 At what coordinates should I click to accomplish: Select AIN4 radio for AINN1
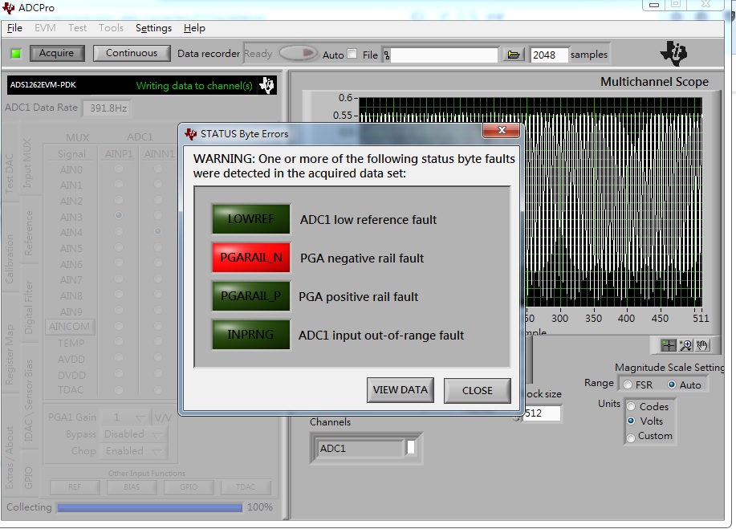(x=158, y=231)
